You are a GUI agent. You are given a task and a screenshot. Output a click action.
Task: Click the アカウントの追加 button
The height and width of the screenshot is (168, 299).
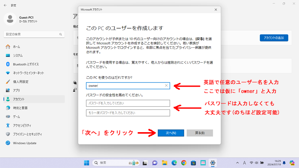pos(274,38)
